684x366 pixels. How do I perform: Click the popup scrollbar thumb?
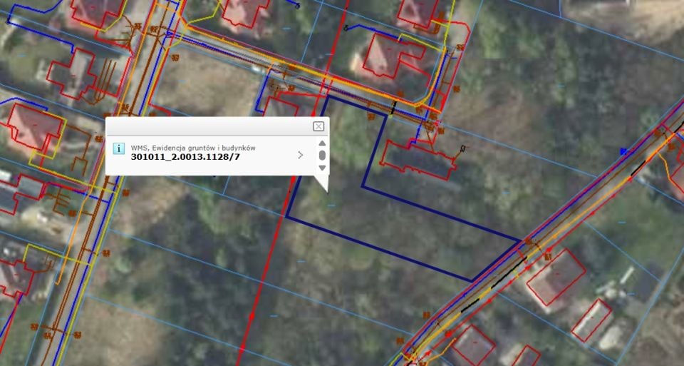[322, 156]
